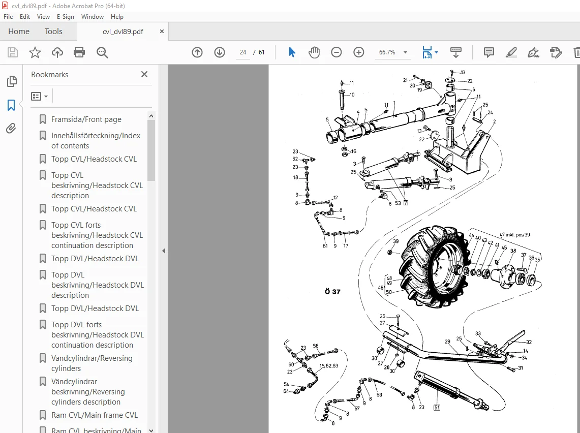Click the bookmarks panel scrollbar thumb
Image resolution: width=580 pixels, height=433 pixels.
click(151, 150)
